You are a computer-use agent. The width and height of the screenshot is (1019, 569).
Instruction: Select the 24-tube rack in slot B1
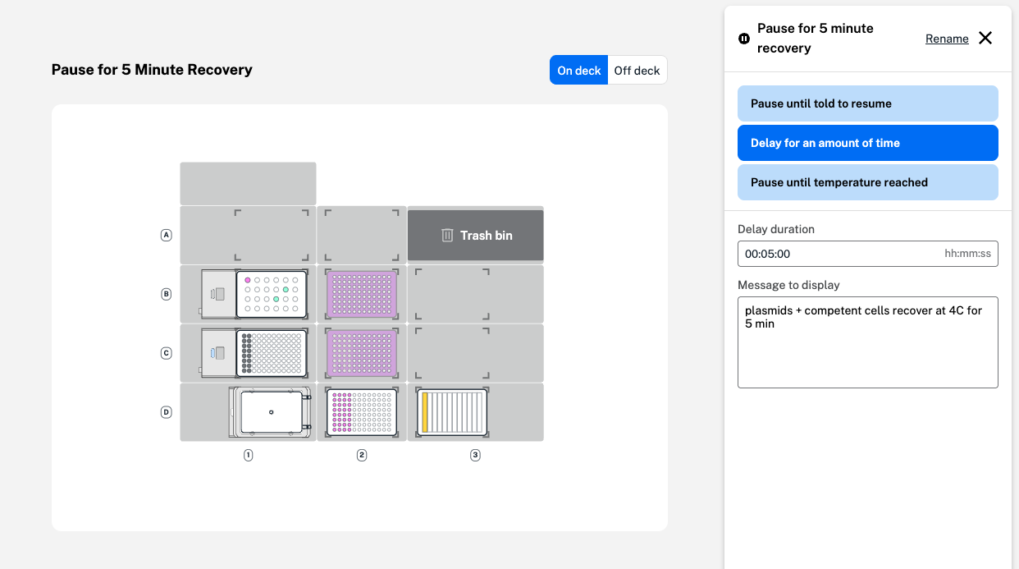coord(271,295)
